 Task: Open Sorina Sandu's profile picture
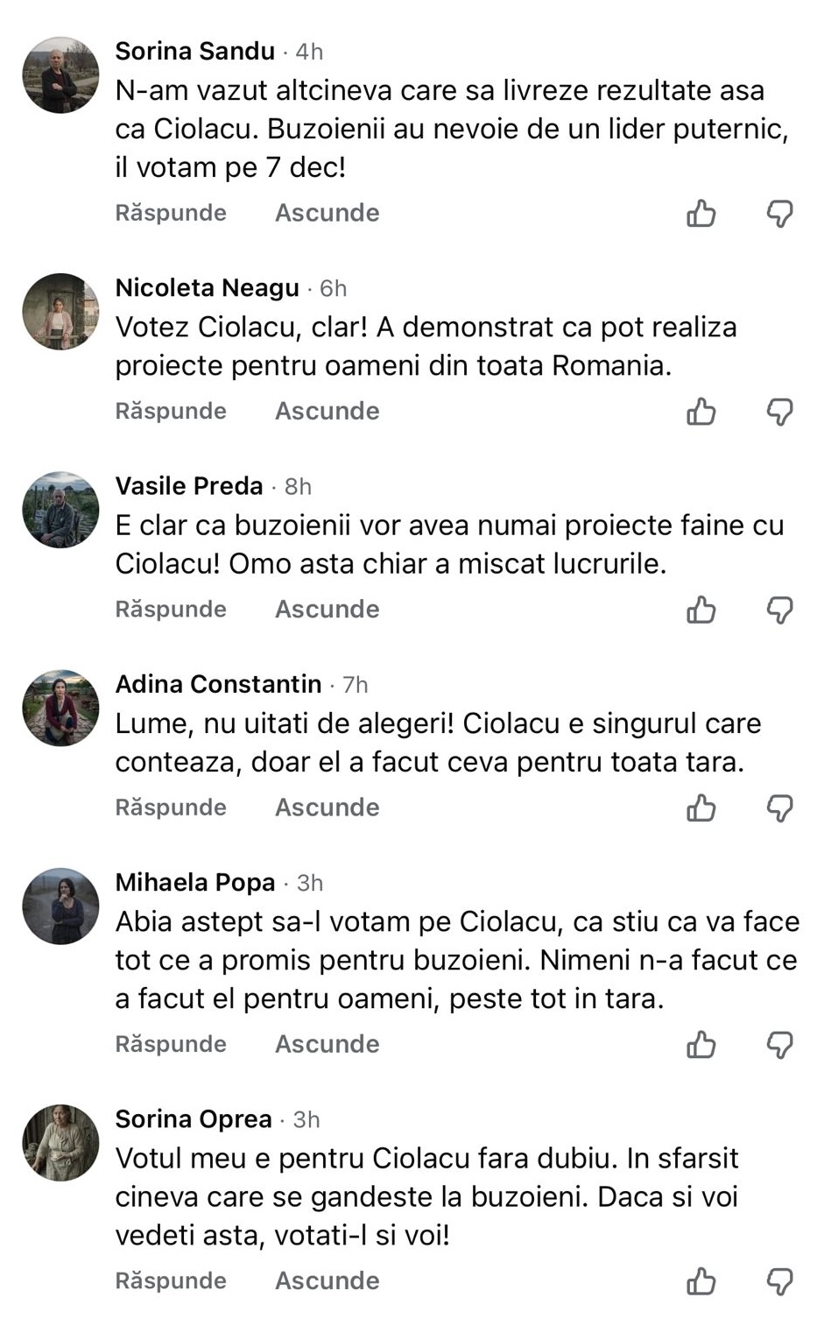click(x=60, y=75)
